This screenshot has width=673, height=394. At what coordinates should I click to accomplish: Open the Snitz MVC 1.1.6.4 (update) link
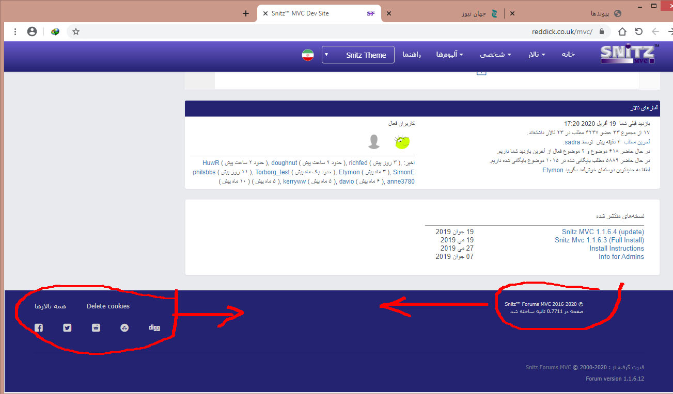pyautogui.click(x=603, y=232)
